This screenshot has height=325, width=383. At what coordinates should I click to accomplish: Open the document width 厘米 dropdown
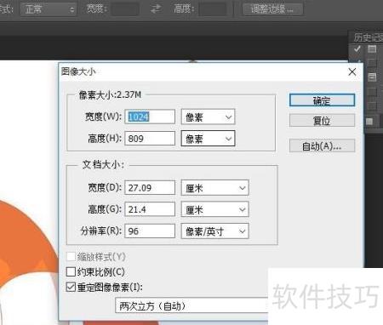[x=214, y=188]
